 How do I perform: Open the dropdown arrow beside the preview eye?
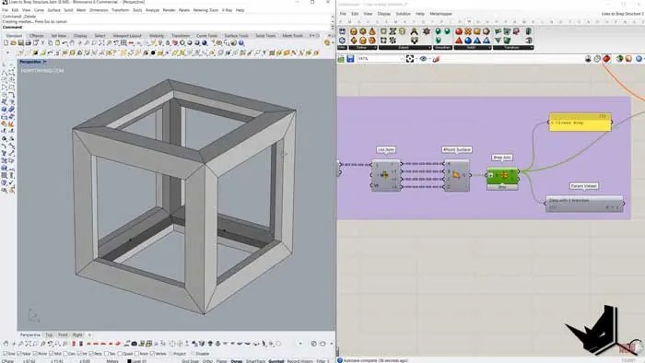coord(429,59)
